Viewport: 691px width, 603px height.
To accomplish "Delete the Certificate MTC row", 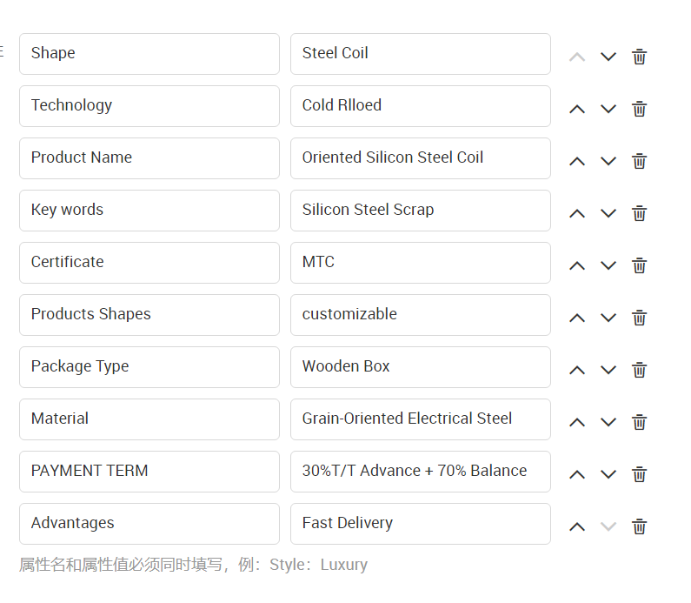I will click(x=639, y=265).
